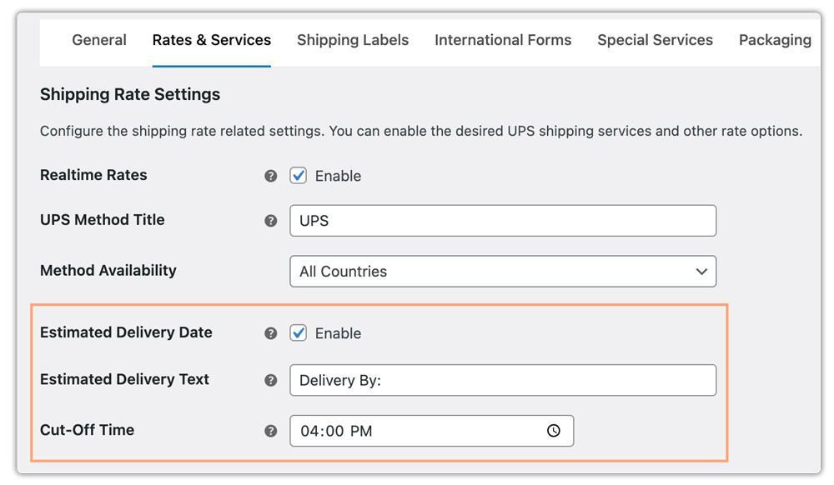Uncheck Enable next to Realtime Rates
Viewport: 834px width, 485px height.
pos(298,176)
